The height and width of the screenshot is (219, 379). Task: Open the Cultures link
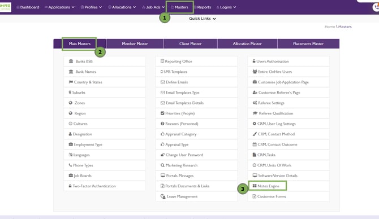(x=105, y=124)
